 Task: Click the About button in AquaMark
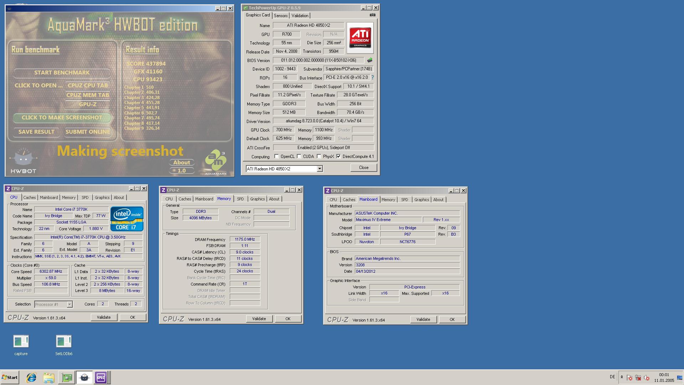coord(182,163)
